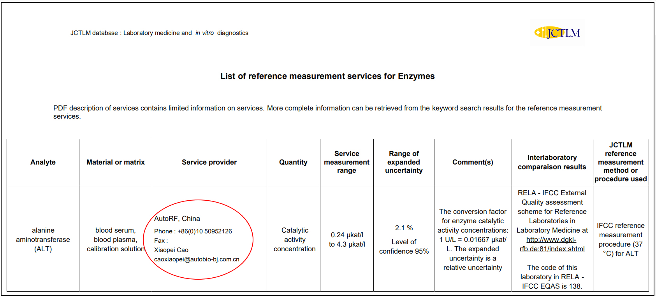Screen dimensions: 656x296
Task: Click the phone number +86(0)10 50952126
Action: pos(204,231)
